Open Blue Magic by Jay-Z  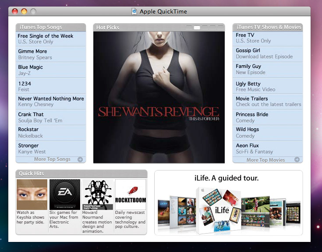point(51,70)
